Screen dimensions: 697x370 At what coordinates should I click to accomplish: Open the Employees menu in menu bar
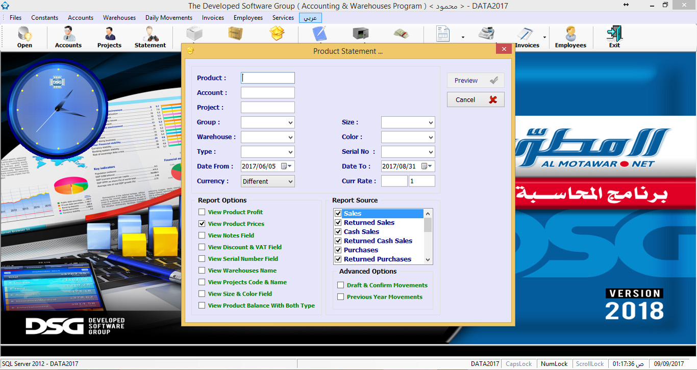[248, 18]
